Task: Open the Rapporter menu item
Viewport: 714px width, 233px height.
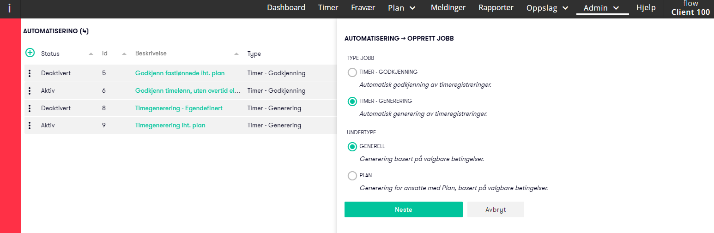Action: tap(496, 7)
